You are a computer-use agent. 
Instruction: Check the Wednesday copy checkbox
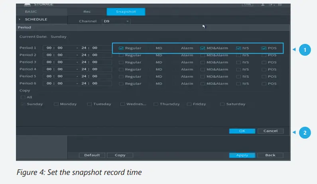(122, 104)
